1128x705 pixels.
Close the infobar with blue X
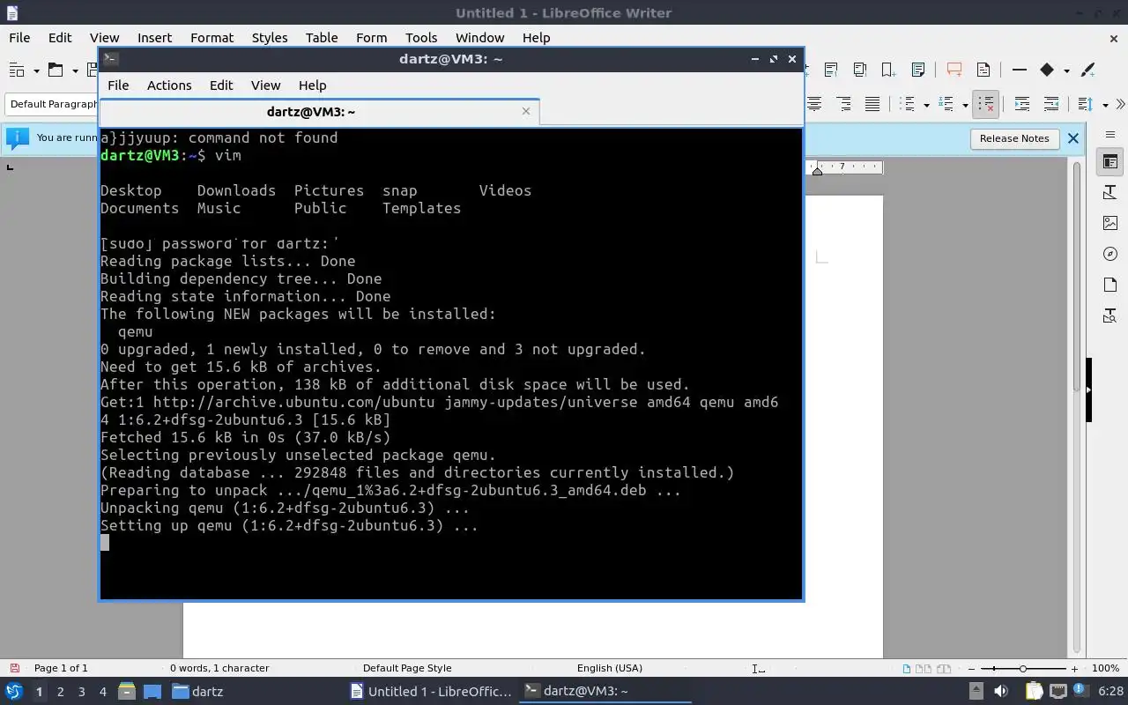pyautogui.click(x=1072, y=138)
